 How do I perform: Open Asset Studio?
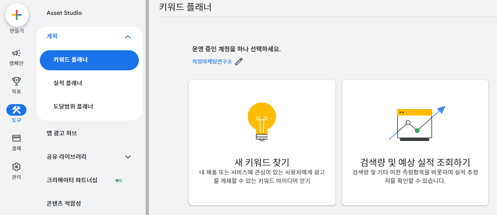[x=64, y=13]
